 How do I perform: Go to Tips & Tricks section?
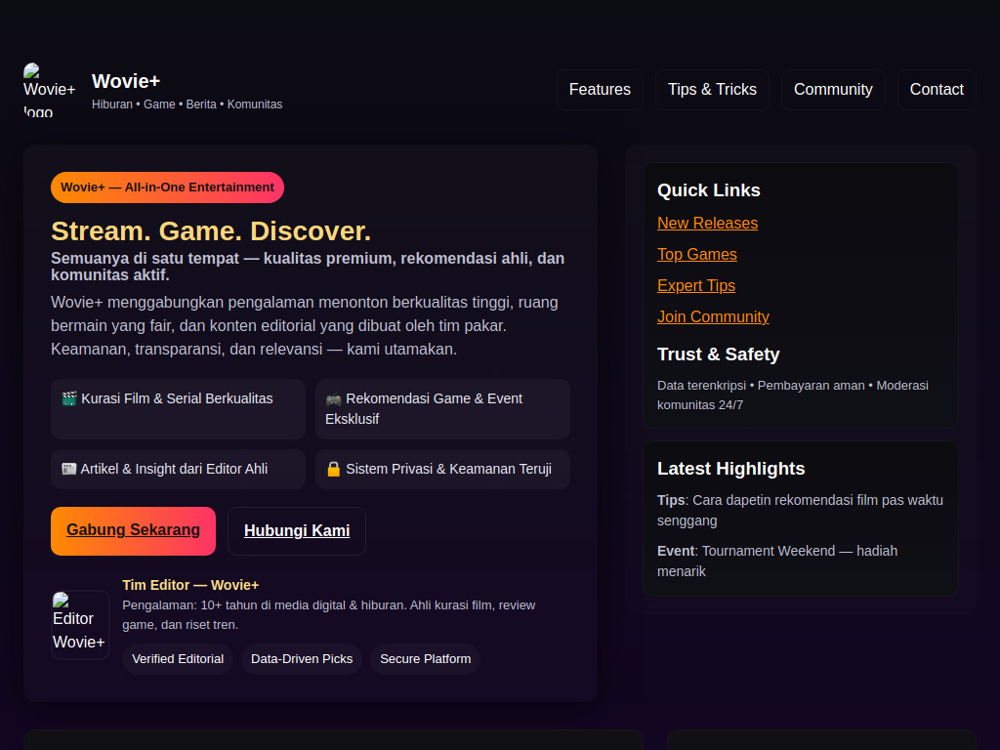tap(712, 90)
